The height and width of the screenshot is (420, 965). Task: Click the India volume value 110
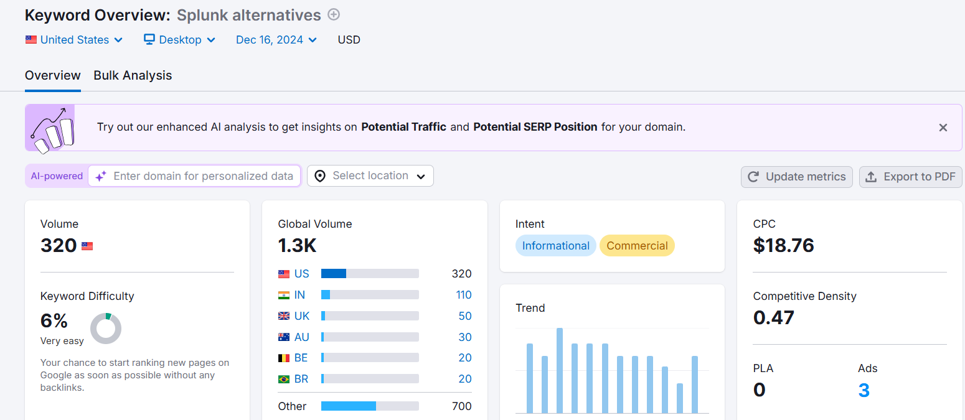[x=464, y=295]
